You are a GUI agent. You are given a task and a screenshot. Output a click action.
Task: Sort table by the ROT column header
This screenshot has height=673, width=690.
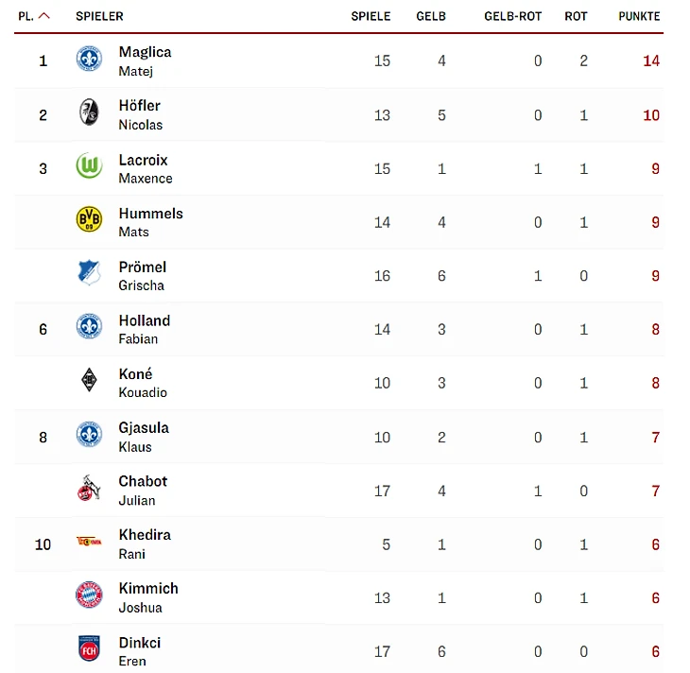576,16
